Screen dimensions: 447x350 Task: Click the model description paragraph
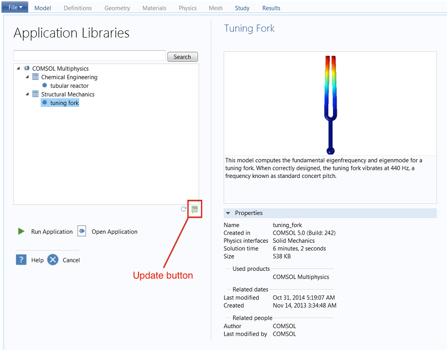[x=324, y=168]
